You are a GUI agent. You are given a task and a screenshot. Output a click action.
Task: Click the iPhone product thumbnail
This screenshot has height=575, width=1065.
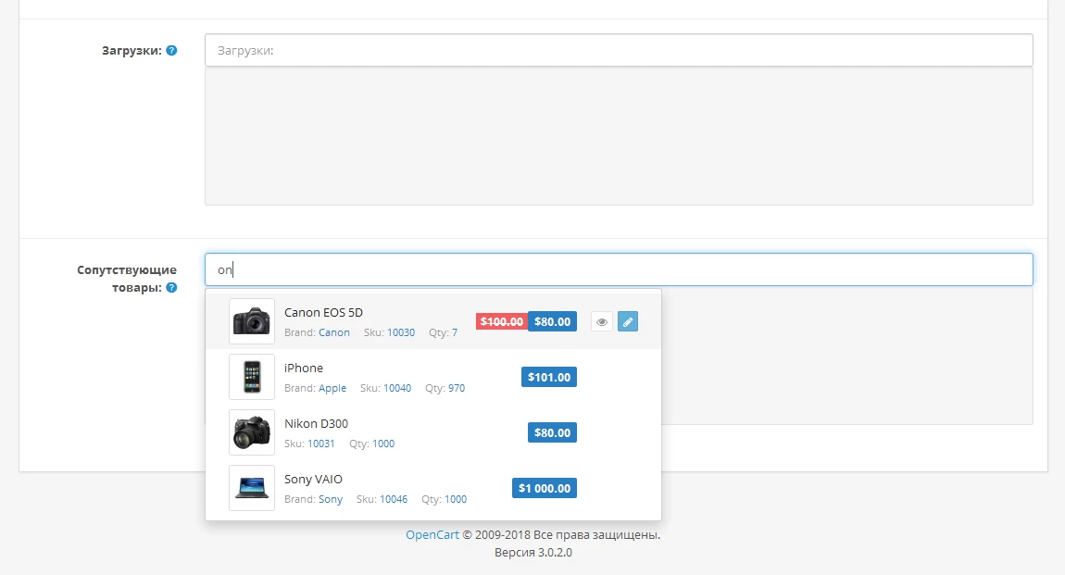click(x=252, y=377)
